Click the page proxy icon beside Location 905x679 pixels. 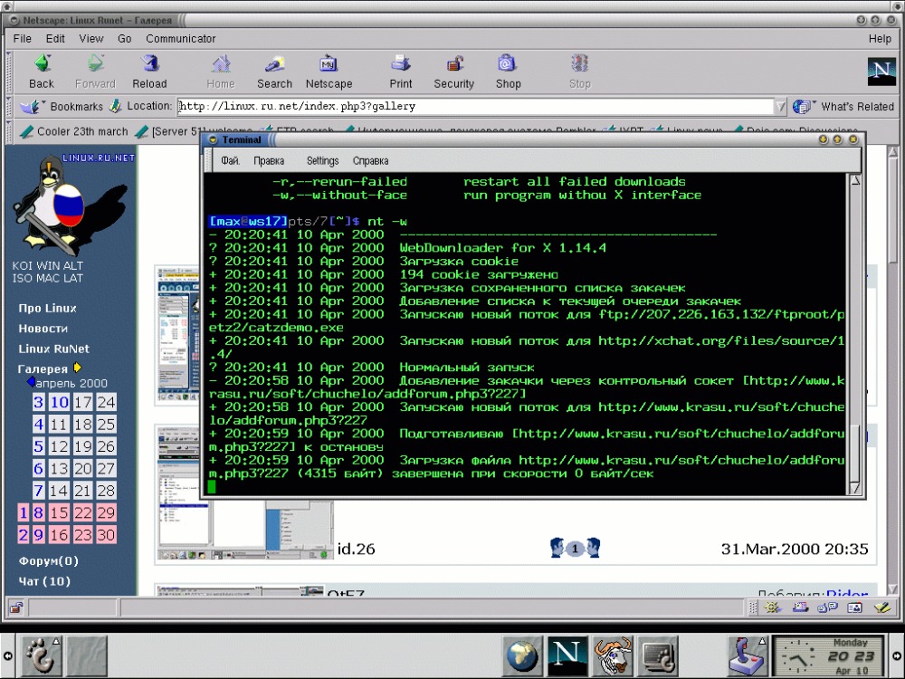[116, 106]
